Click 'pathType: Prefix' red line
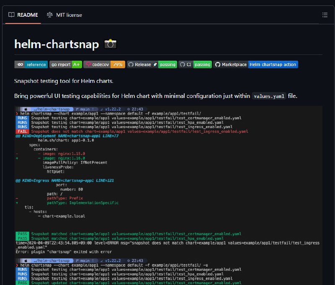 pos(65,198)
